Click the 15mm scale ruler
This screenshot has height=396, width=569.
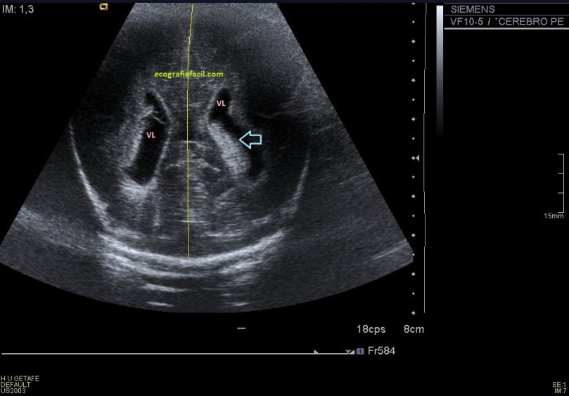click(561, 183)
